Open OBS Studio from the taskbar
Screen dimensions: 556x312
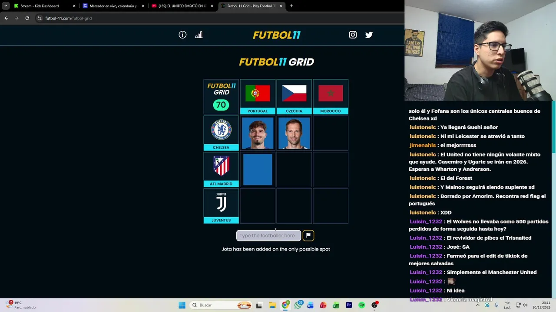pyautogui.click(x=374, y=305)
